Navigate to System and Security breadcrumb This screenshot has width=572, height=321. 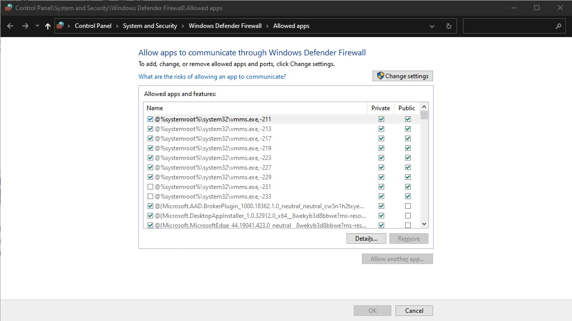tap(150, 26)
